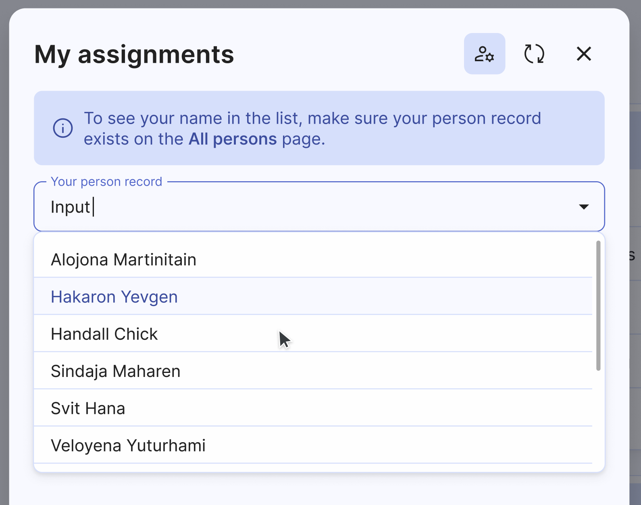The width and height of the screenshot is (641, 505).
Task: Close the My assignments dialog
Action: coord(584,54)
